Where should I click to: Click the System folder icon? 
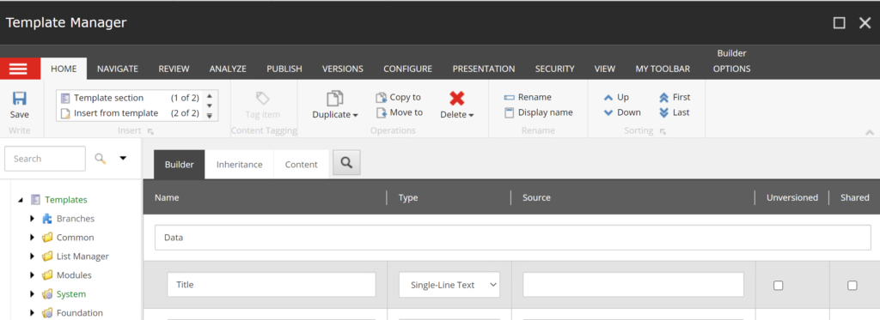(x=47, y=294)
